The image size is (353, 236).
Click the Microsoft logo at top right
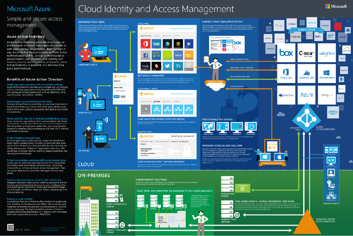(336, 6)
